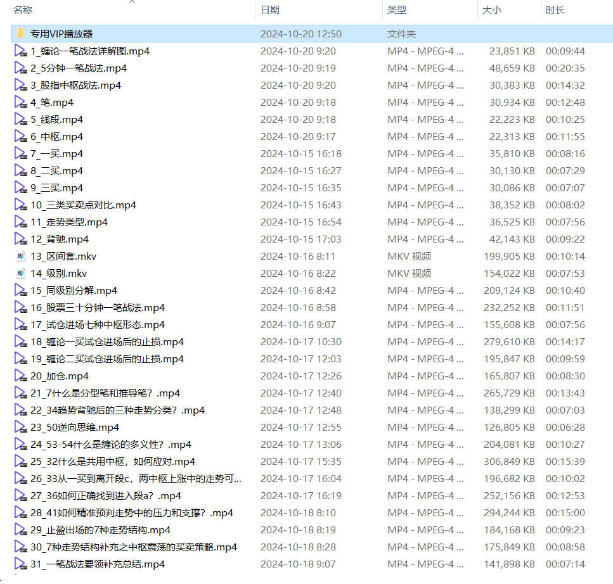
Task: Click the video icon of 12_背驰.mp4
Action: point(20,239)
